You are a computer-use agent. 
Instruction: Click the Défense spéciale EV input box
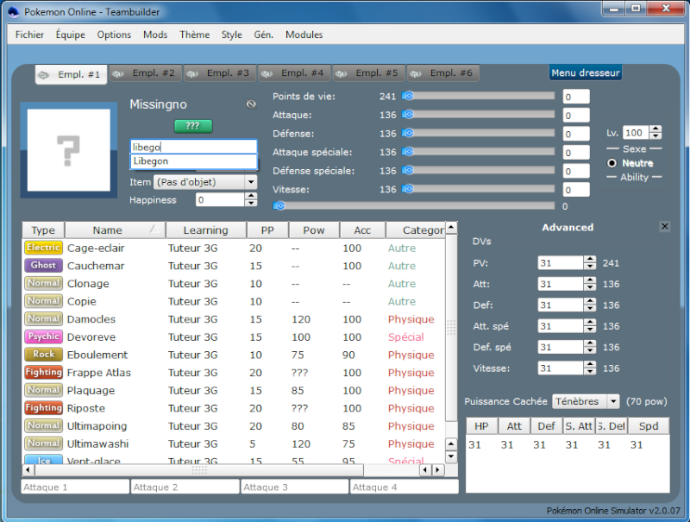pos(576,171)
